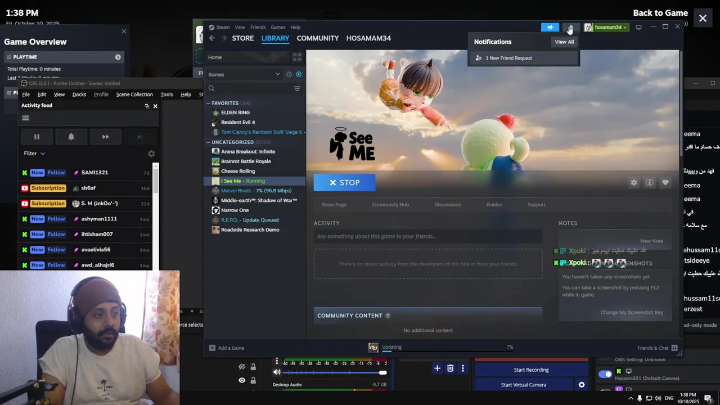This screenshot has width=720, height=405.
Task: Delete item with OBS trash icon
Action: pos(450,368)
